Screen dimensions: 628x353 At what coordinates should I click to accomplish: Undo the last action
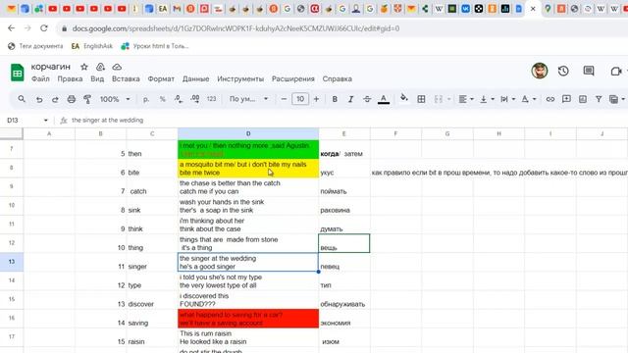click(39, 99)
